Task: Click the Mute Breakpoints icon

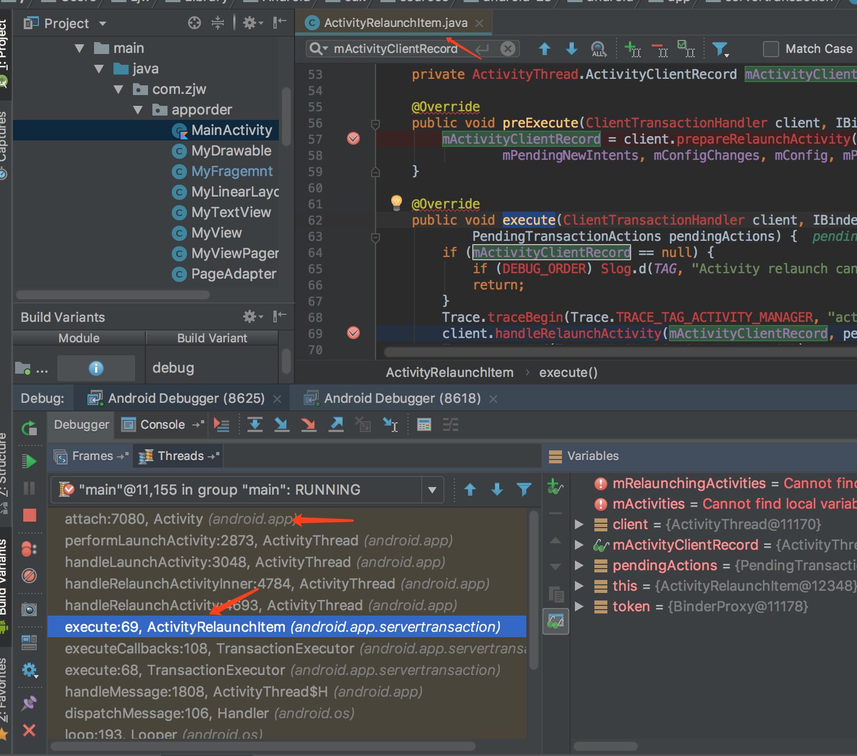Action: (x=29, y=576)
